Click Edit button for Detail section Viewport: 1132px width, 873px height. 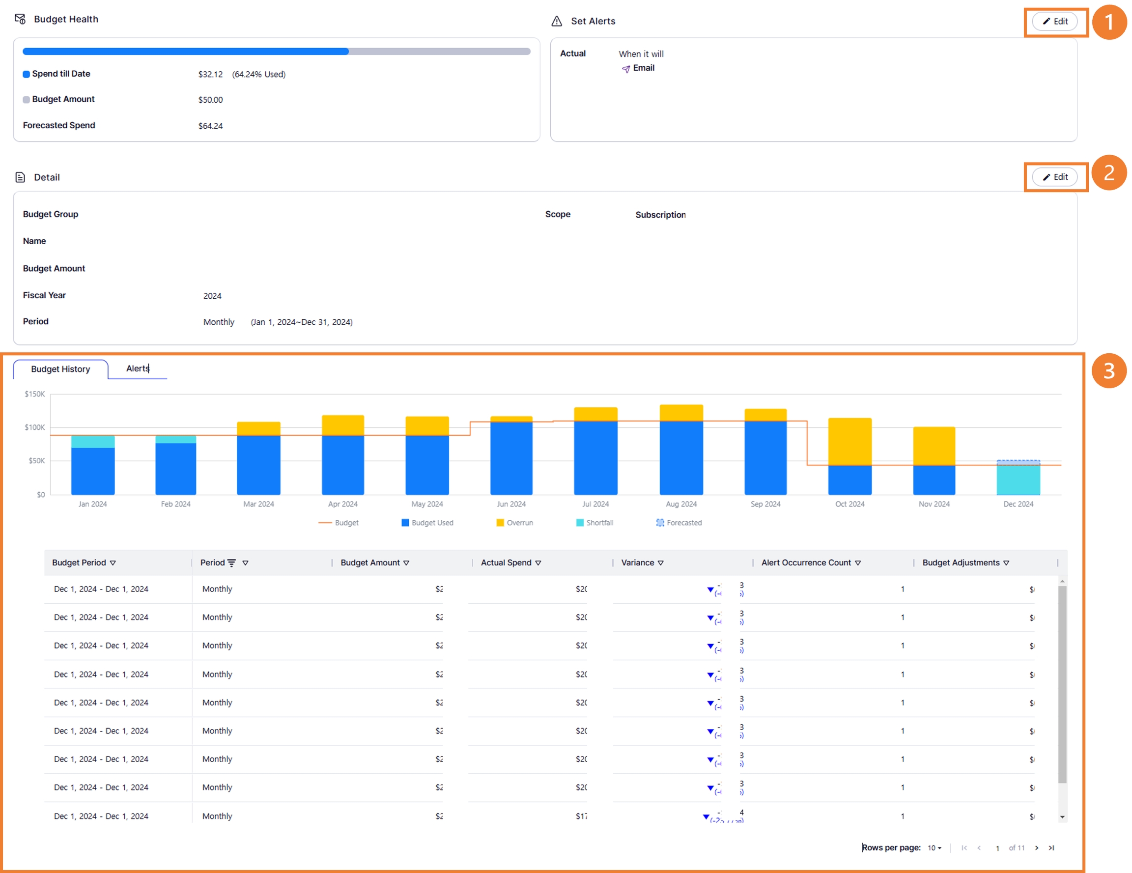[x=1055, y=177]
